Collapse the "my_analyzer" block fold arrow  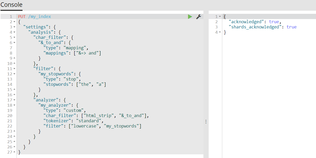pyautogui.click(x=14, y=105)
